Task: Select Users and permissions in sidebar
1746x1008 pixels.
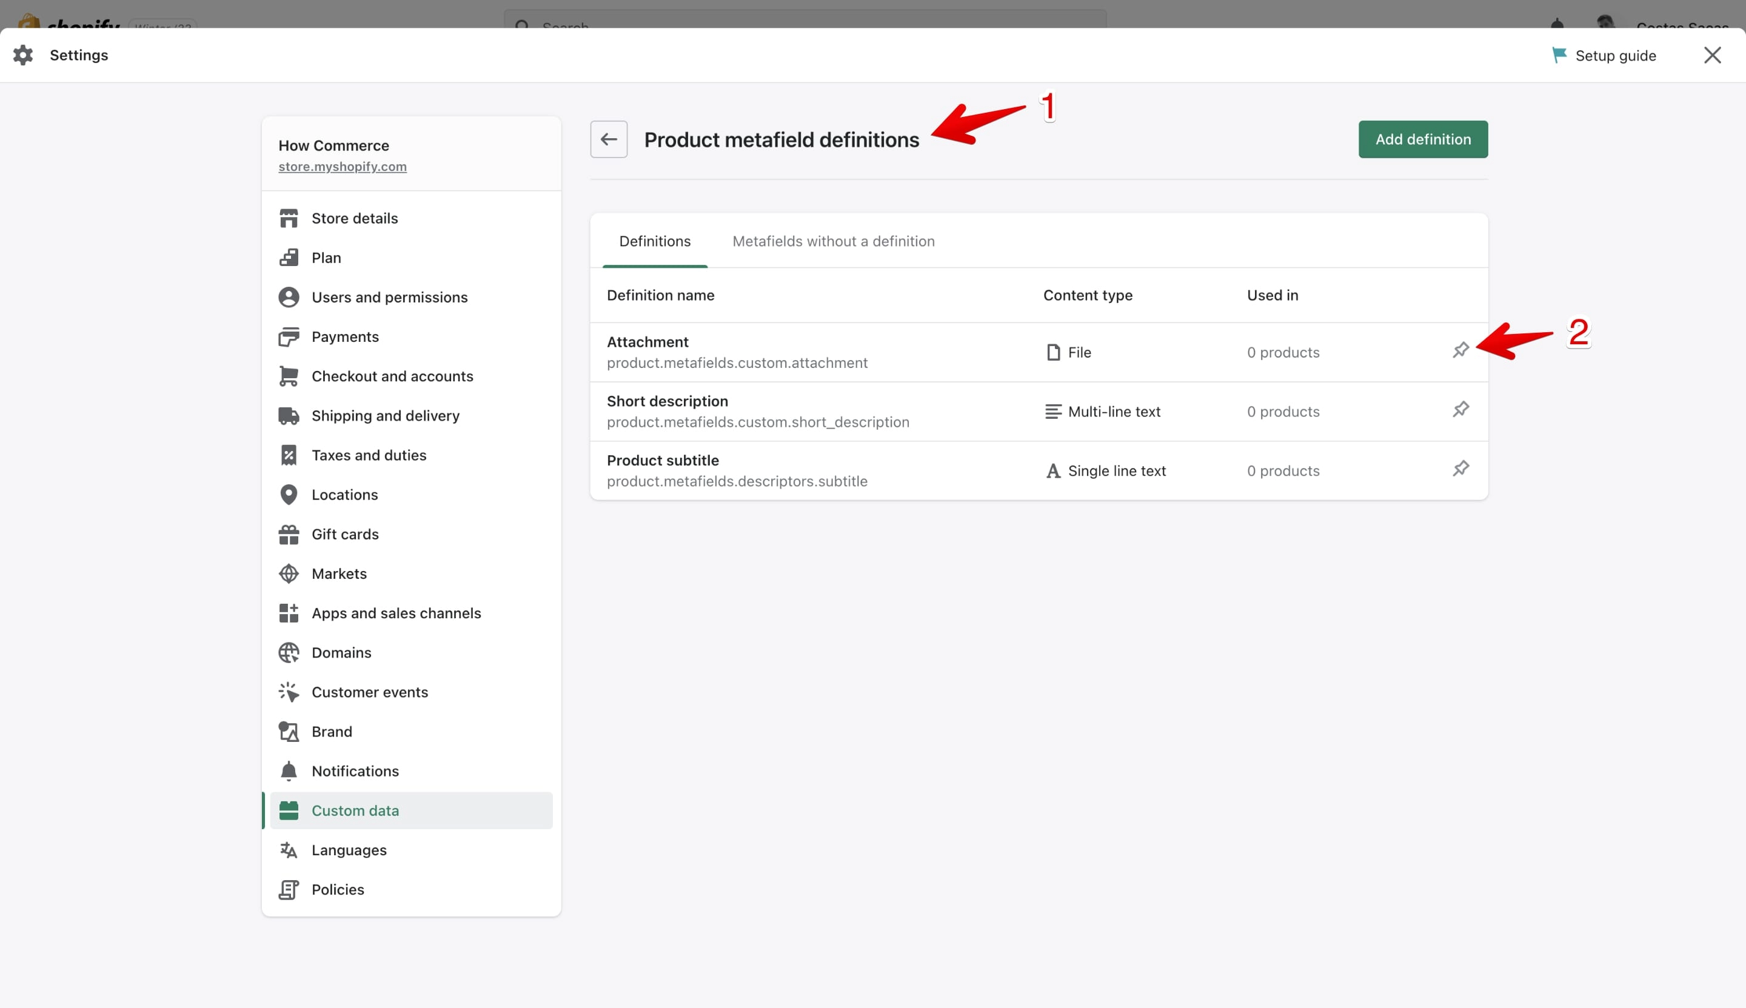Action: click(x=411, y=297)
